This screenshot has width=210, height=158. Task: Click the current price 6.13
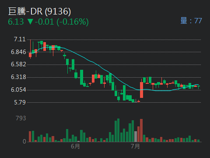pos(16,22)
